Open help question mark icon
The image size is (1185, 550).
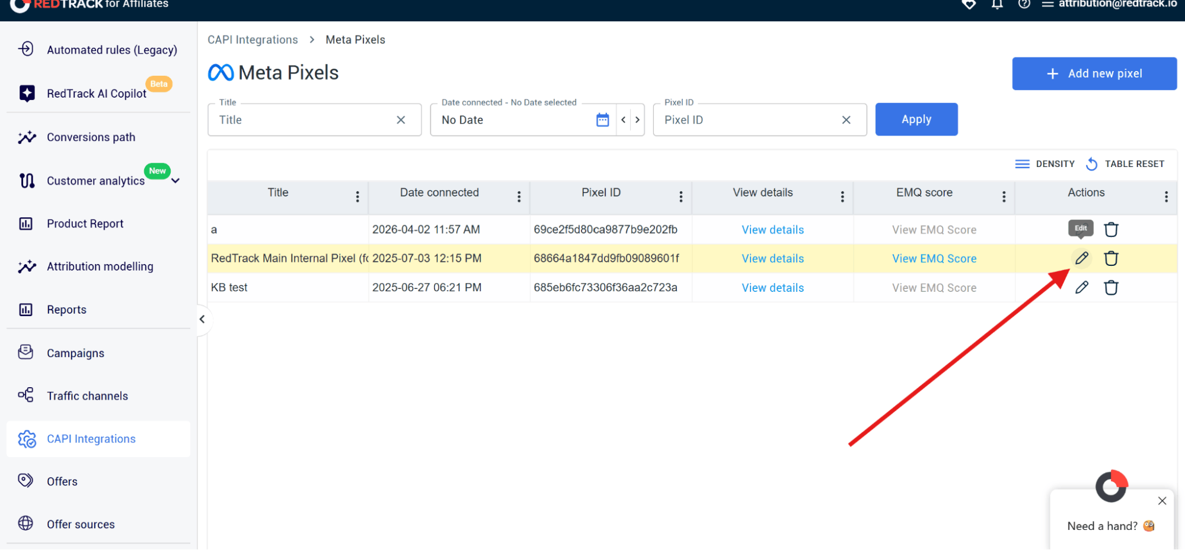click(x=1024, y=4)
